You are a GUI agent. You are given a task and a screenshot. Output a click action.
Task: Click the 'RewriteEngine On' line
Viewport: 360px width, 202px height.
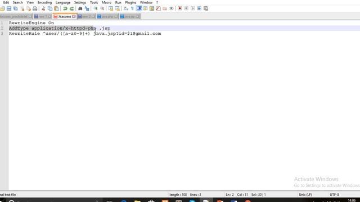tap(31, 23)
